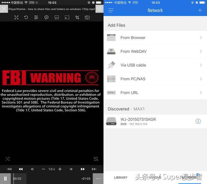Image resolution: width=207 pixels, height=184 pixels.
Task: Expand the From URL chevron
Action: [201, 93]
